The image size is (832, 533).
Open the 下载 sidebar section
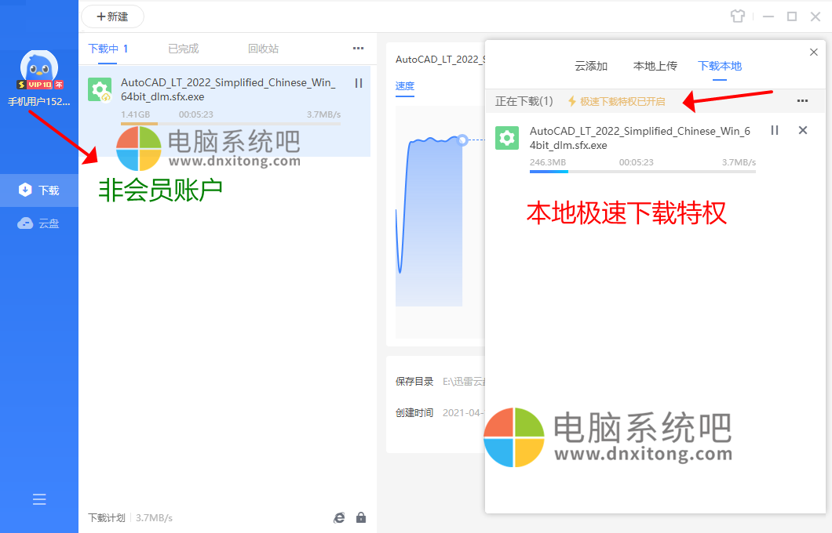(x=39, y=190)
